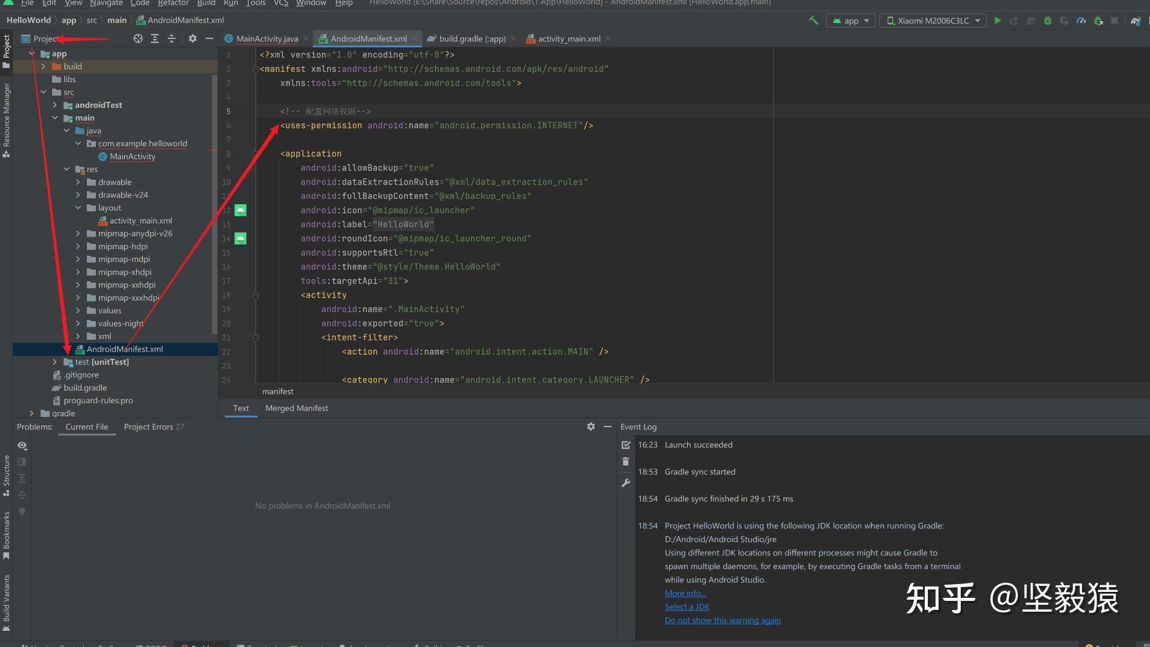Toggle the Bookmarks tool window button

click(7, 535)
